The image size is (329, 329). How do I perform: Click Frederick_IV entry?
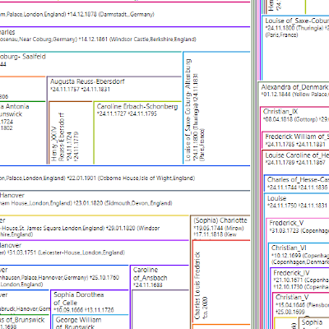pos(300,280)
